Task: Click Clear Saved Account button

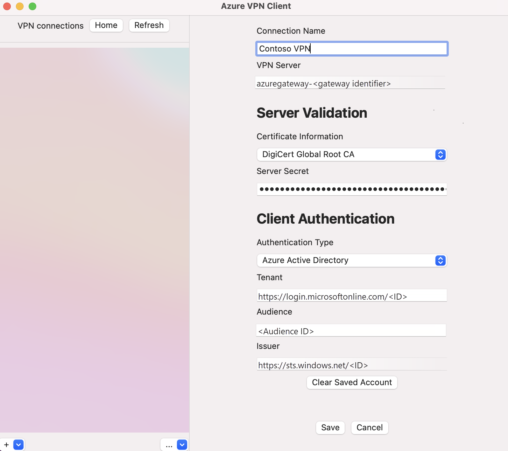Action: 352,383
